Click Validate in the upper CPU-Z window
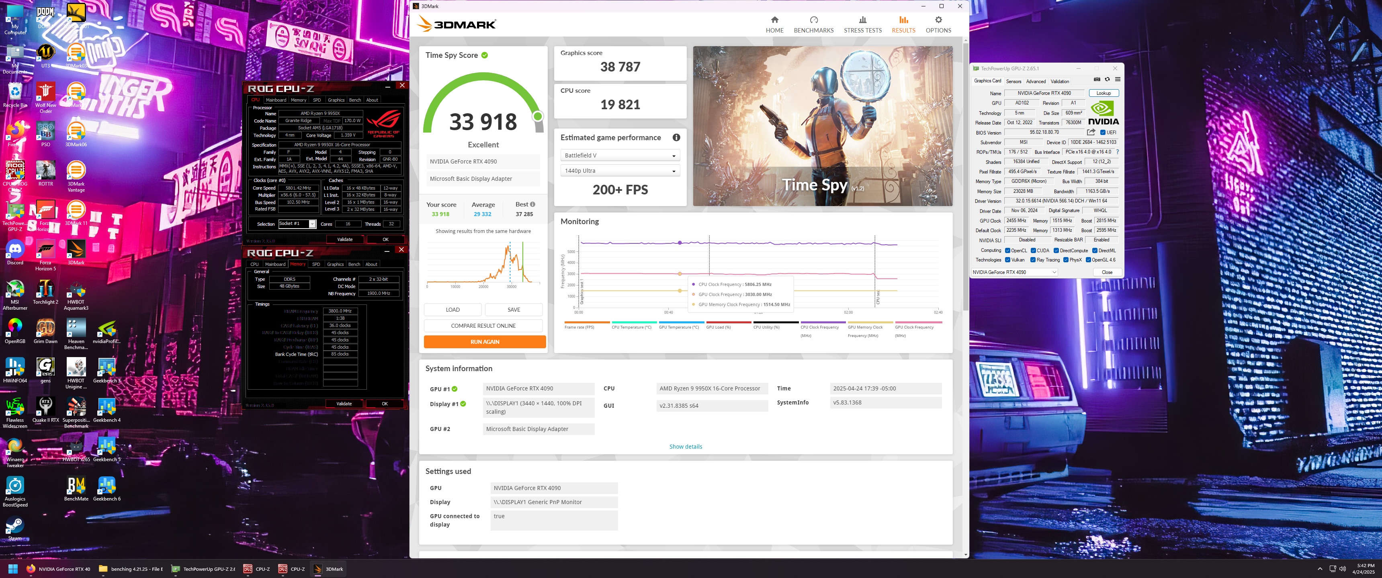The height and width of the screenshot is (578, 1382). [x=344, y=240]
